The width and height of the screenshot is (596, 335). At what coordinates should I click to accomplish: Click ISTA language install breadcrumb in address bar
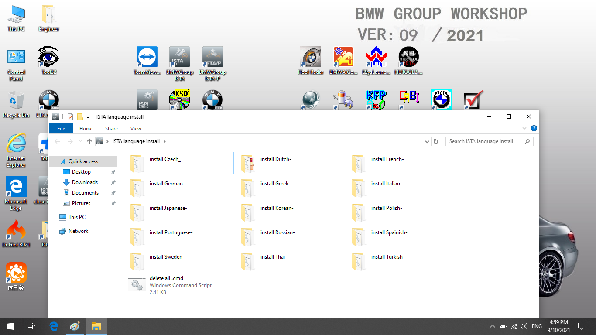(x=136, y=141)
